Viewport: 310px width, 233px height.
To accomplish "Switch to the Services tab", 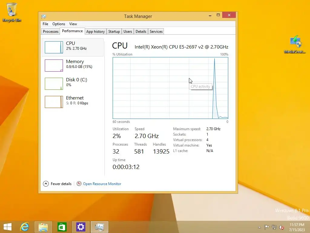I will coord(156,32).
